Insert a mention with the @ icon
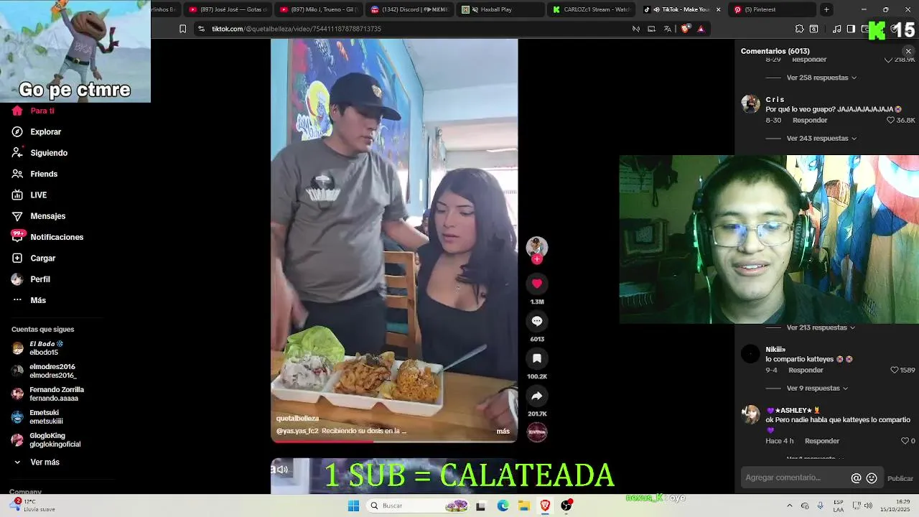Screen dimensions: 919x517 pyautogui.click(x=856, y=478)
